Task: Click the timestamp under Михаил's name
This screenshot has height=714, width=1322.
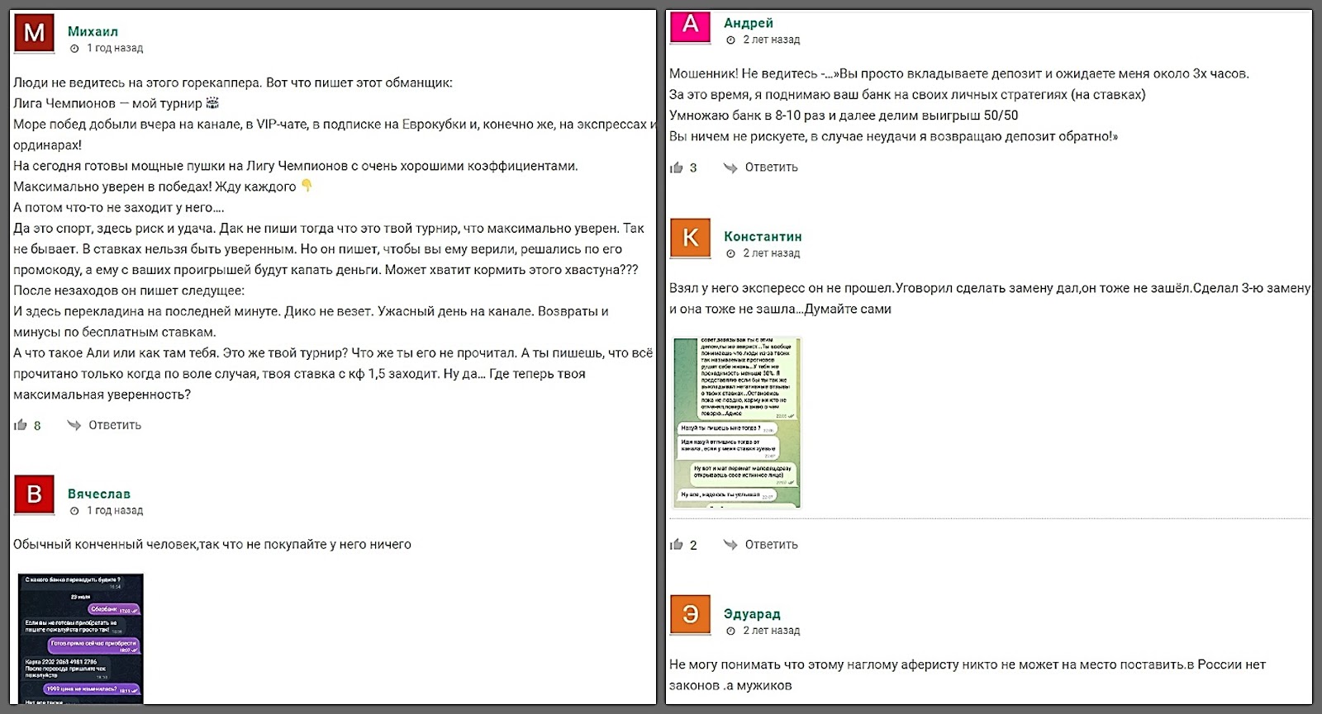Action: tap(115, 49)
